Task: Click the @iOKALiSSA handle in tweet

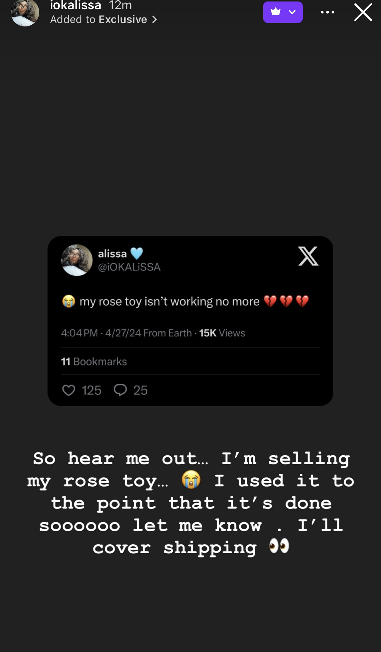Action: click(129, 267)
